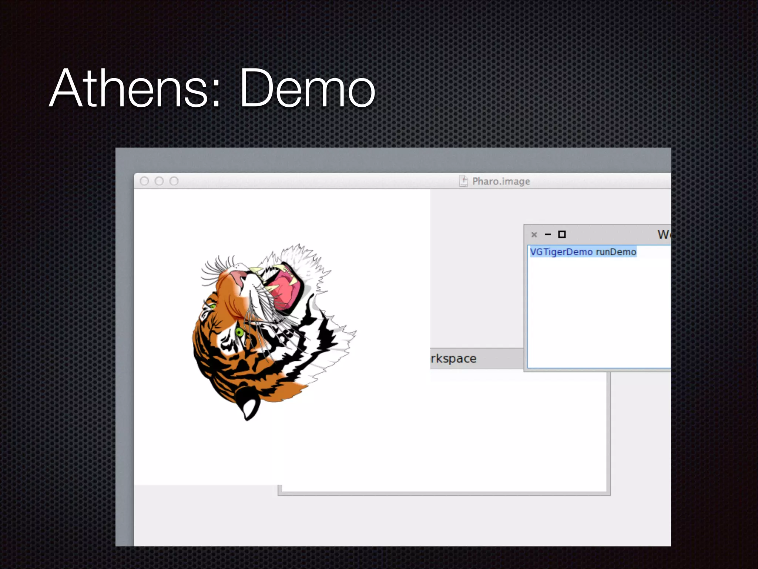This screenshot has height=569, width=758.
Task: Click the front workspace title starting with W
Action: coord(663,234)
